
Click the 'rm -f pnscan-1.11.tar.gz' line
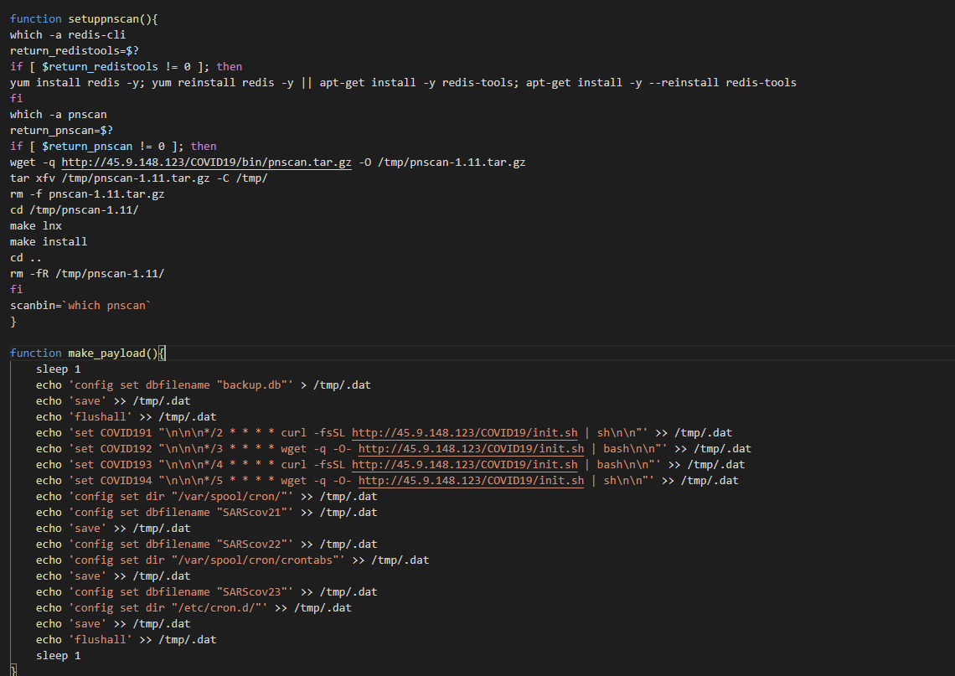click(x=87, y=194)
